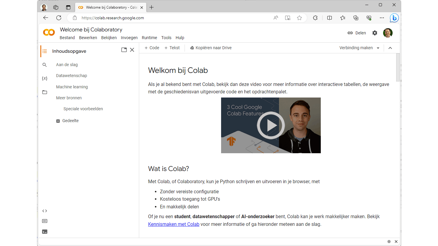
Task: Open Browser essentials heart icon
Action: coord(369,18)
